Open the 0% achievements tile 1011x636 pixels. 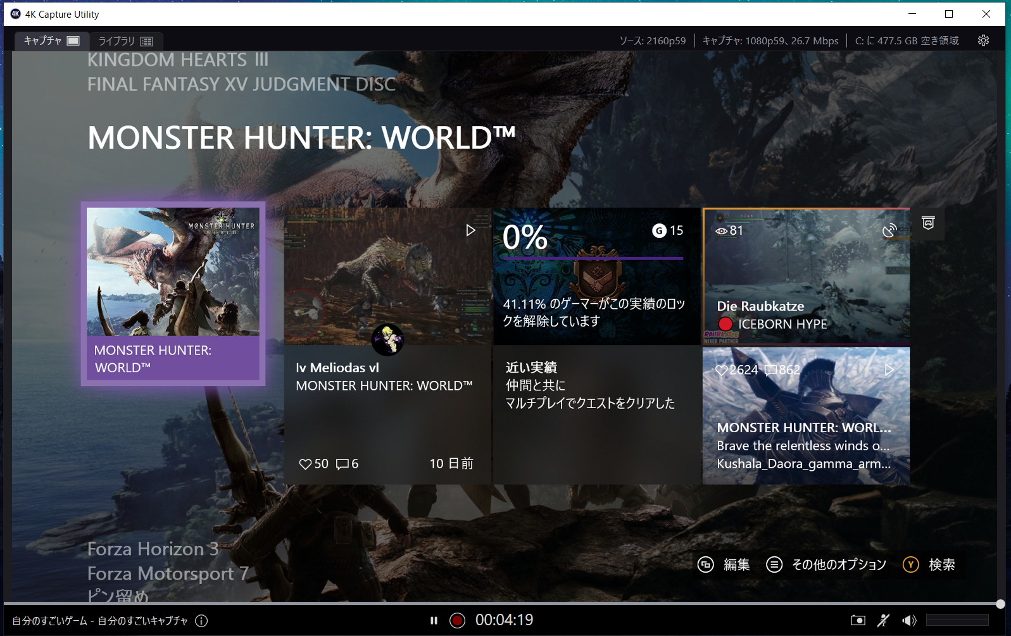596,276
